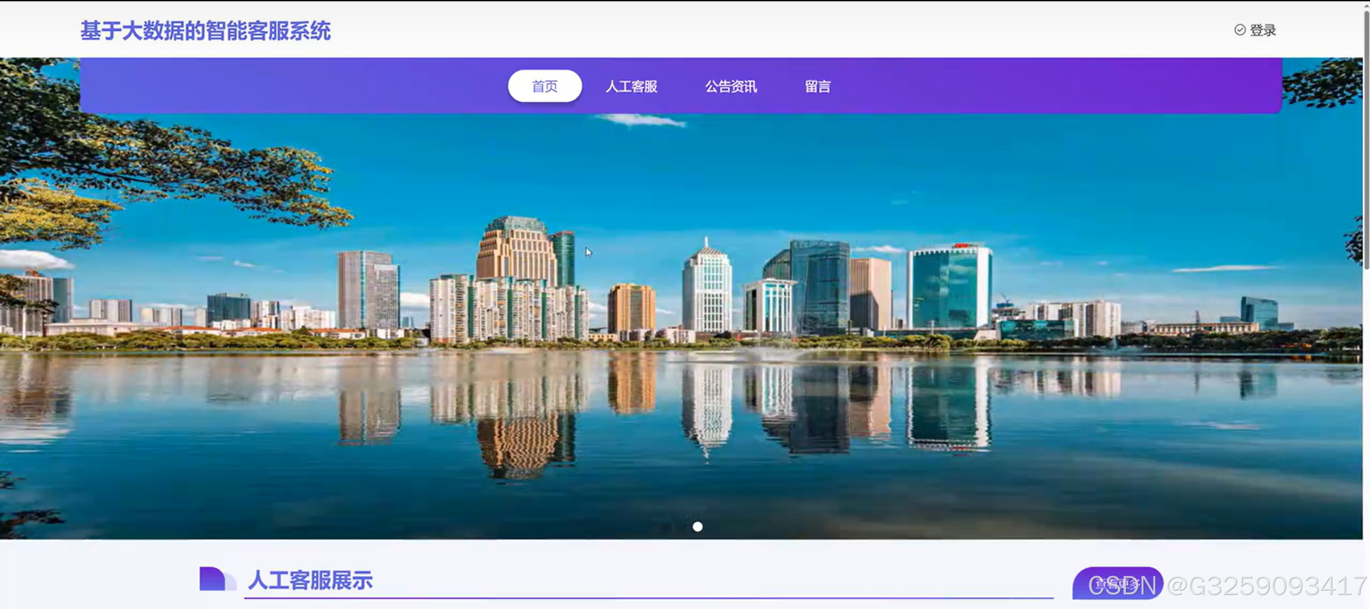Open the 公告资讯 menu item
The width and height of the screenshot is (1370, 609).
click(731, 86)
